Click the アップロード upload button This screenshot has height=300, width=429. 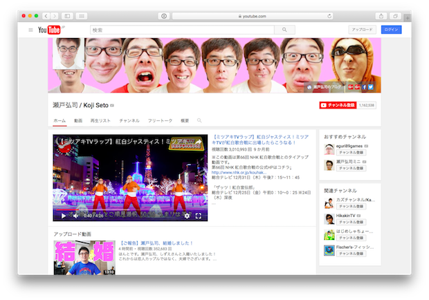coord(362,30)
